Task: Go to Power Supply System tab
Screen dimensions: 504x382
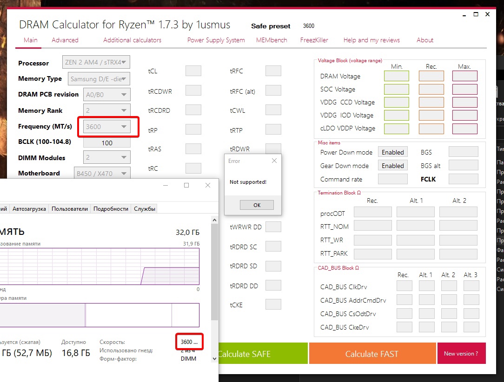Action: (216, 40)
